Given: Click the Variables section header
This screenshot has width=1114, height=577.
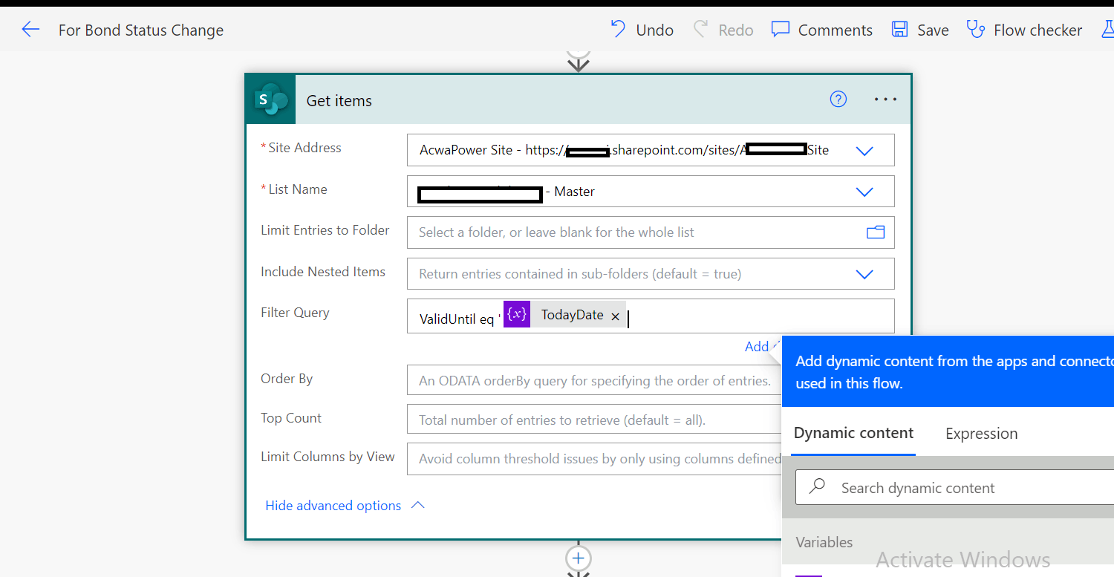Looking at the screenshot, I should [824, 542].
